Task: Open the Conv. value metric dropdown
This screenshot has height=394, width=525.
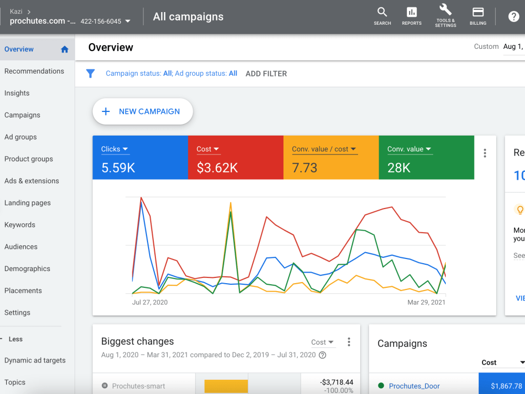Action: [409, 149]
